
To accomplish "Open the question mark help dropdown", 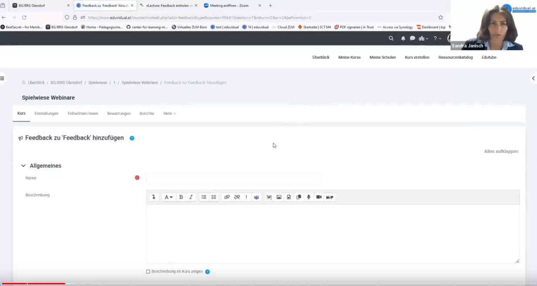I will [x=437, y=38].
